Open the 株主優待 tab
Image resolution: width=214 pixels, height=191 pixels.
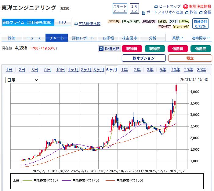coord(129,38)
